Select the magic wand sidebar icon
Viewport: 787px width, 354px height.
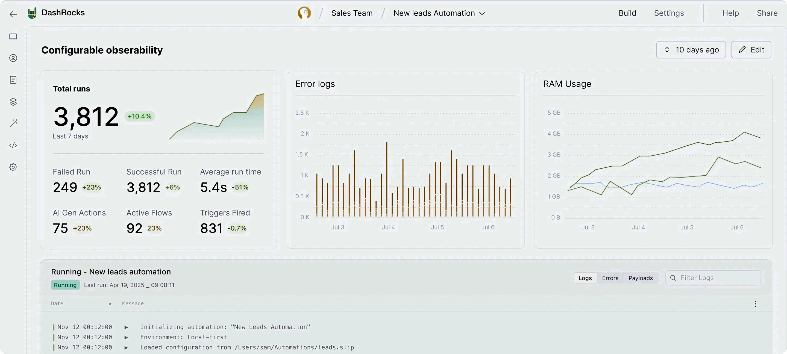(13, 123)
